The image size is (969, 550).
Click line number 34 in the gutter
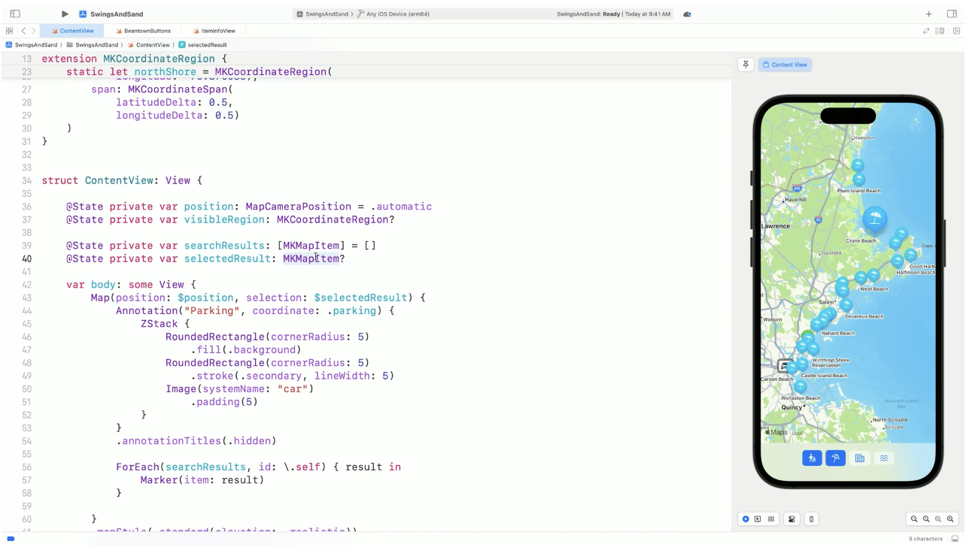(26, 181)
